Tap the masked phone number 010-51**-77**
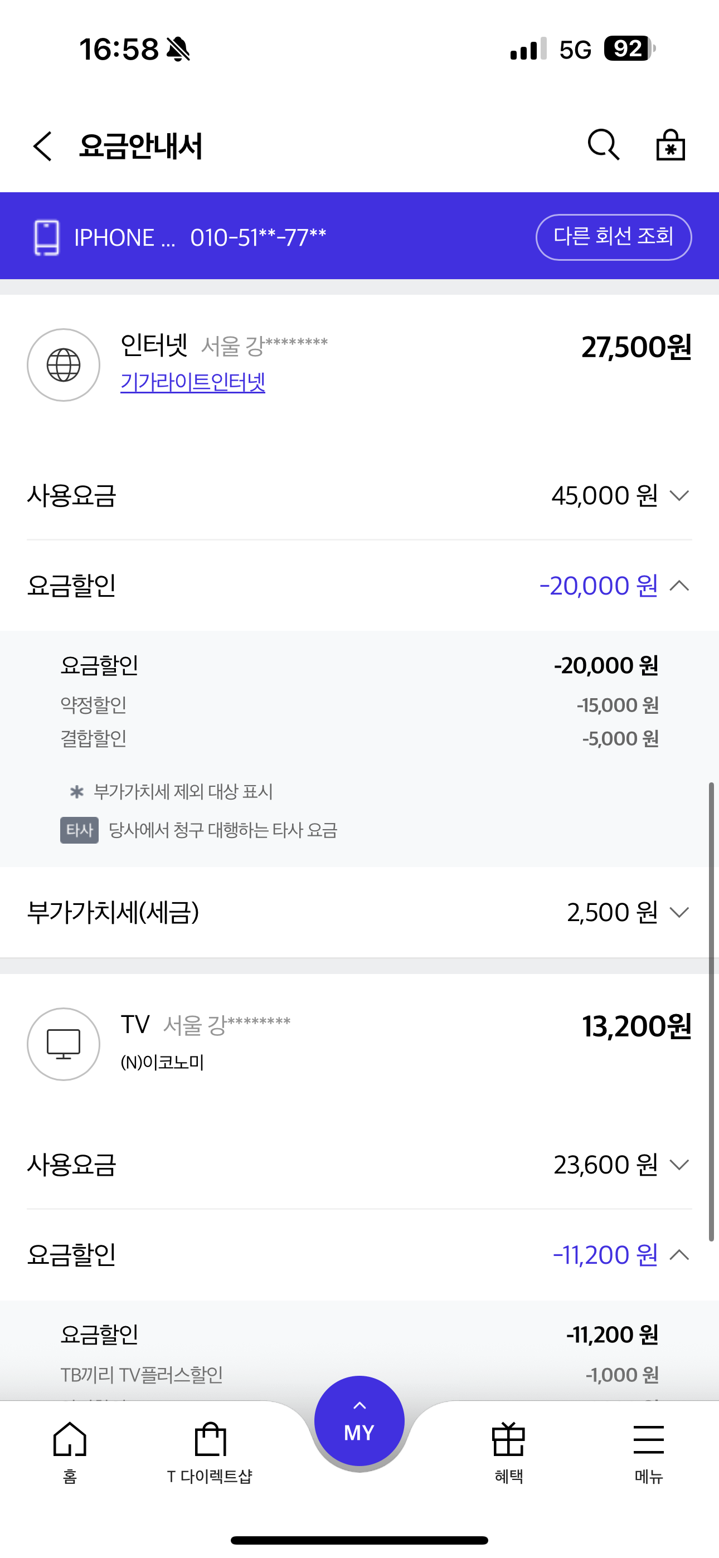Screen dimensions: 719x1558 point(258,238)
